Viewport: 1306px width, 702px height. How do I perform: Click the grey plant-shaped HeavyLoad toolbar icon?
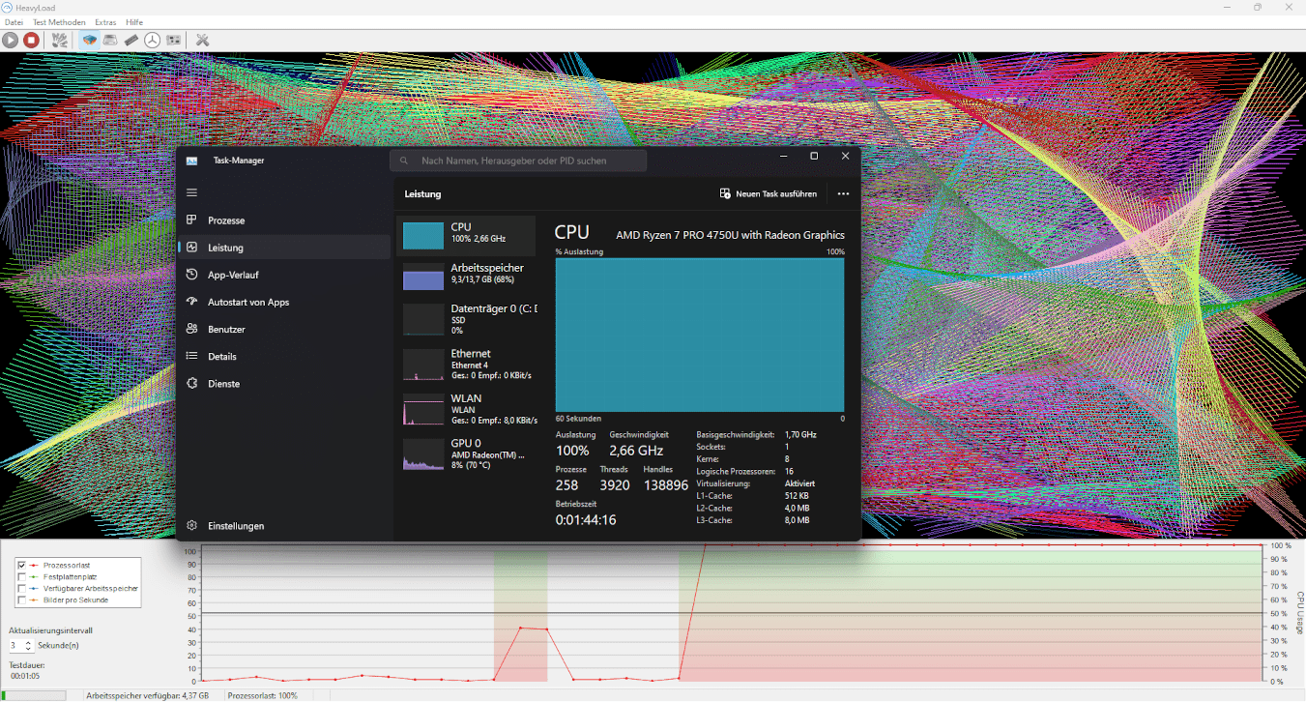pos(60,40)
